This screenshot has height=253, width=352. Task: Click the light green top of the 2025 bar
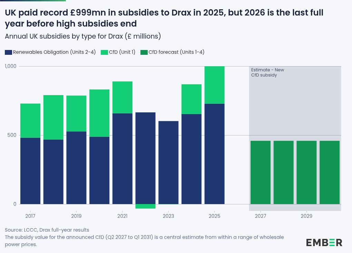point(214,85)
